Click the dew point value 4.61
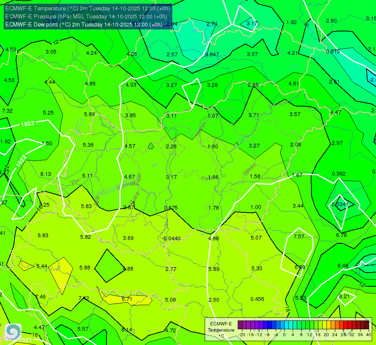Viewport: 376px width, 345px height. (x=294, y=84)
